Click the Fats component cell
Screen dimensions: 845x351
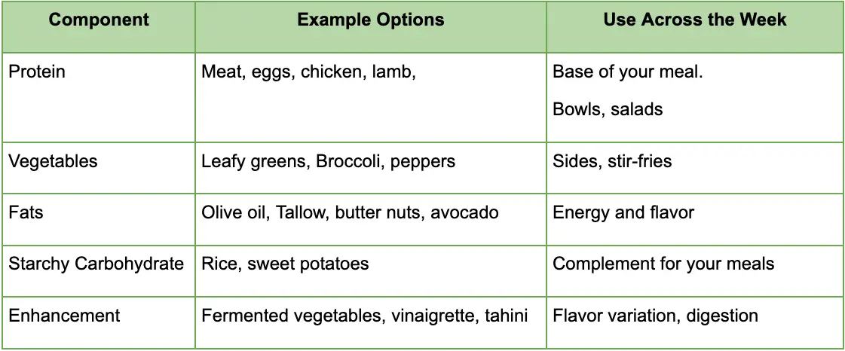tap(25, 212)
